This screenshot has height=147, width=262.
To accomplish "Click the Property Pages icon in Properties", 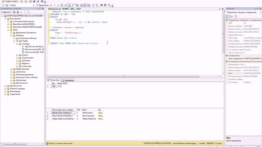I will [236, 16].
